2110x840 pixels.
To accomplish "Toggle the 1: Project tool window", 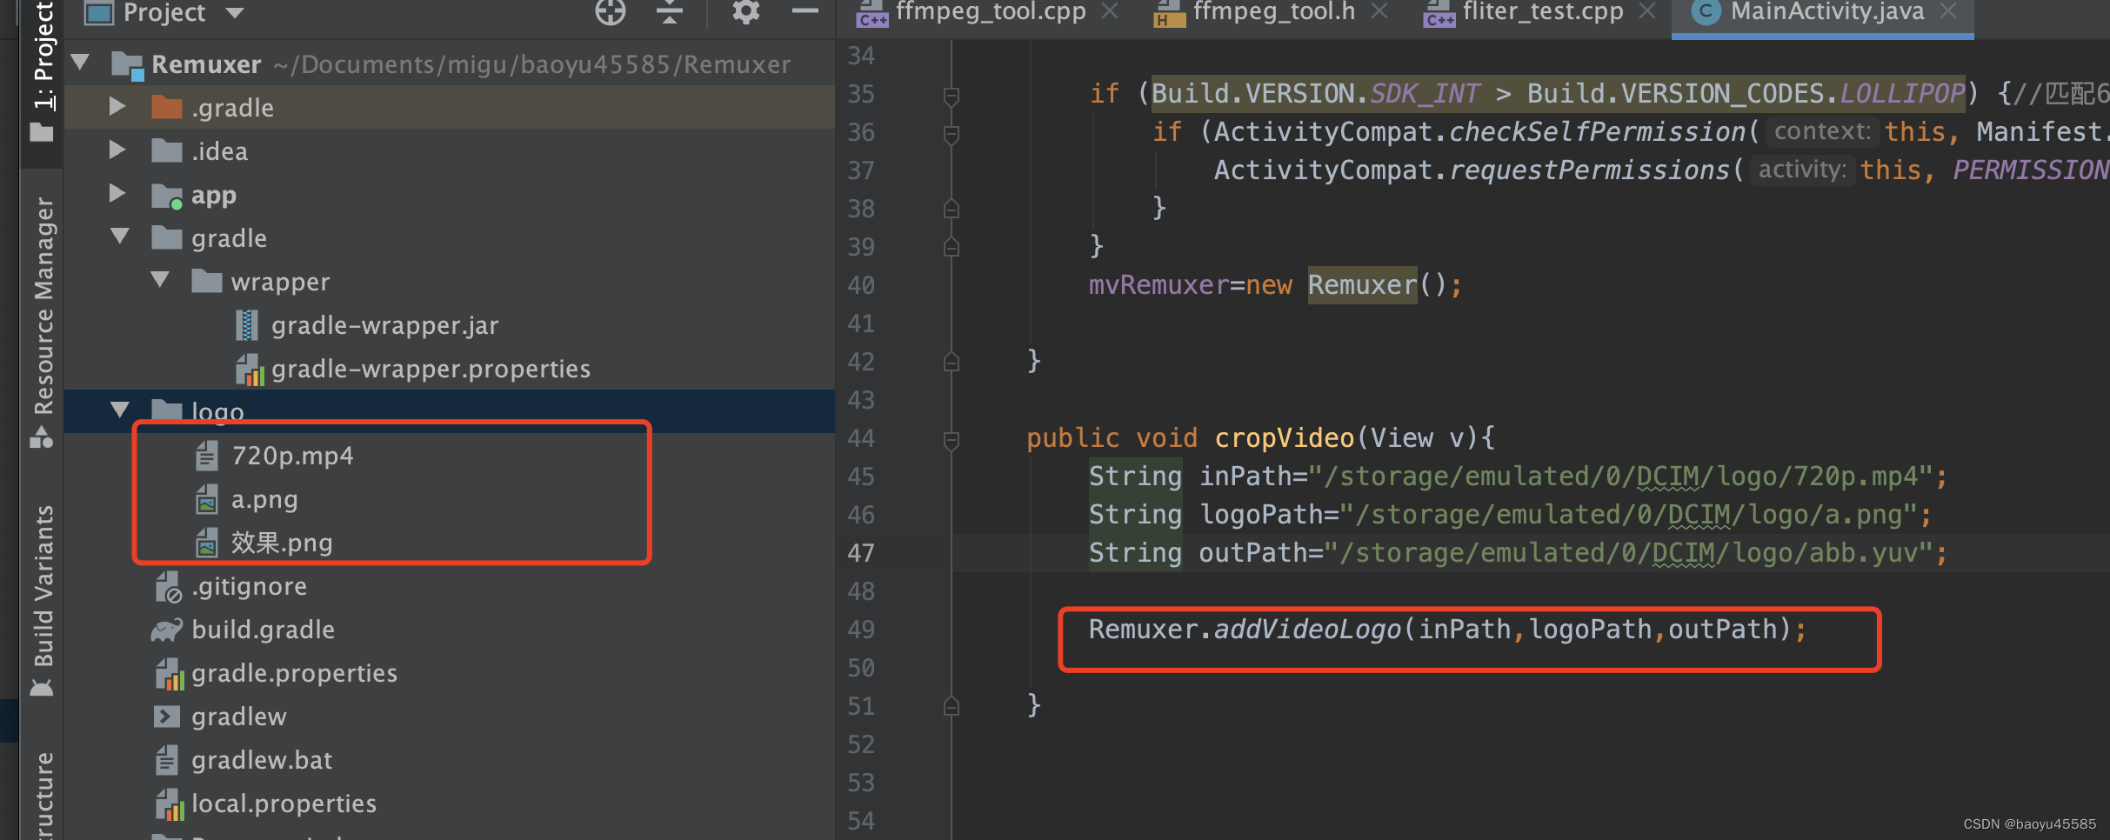I will [42, 73].
